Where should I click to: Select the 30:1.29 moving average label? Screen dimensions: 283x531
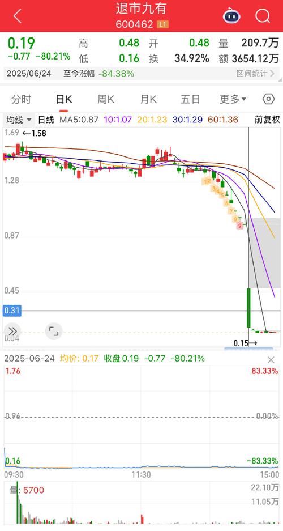pos(187,120)
